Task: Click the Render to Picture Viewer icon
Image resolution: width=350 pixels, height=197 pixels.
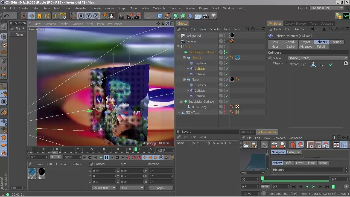Action: point(129,16)
